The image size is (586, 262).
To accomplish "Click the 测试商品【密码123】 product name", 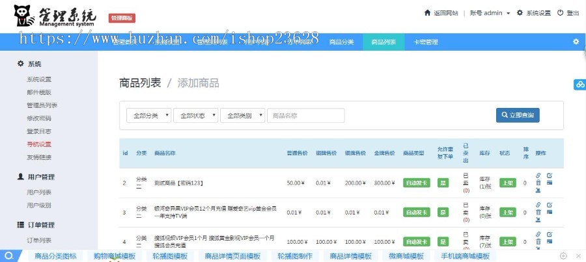I will (178, 183).
